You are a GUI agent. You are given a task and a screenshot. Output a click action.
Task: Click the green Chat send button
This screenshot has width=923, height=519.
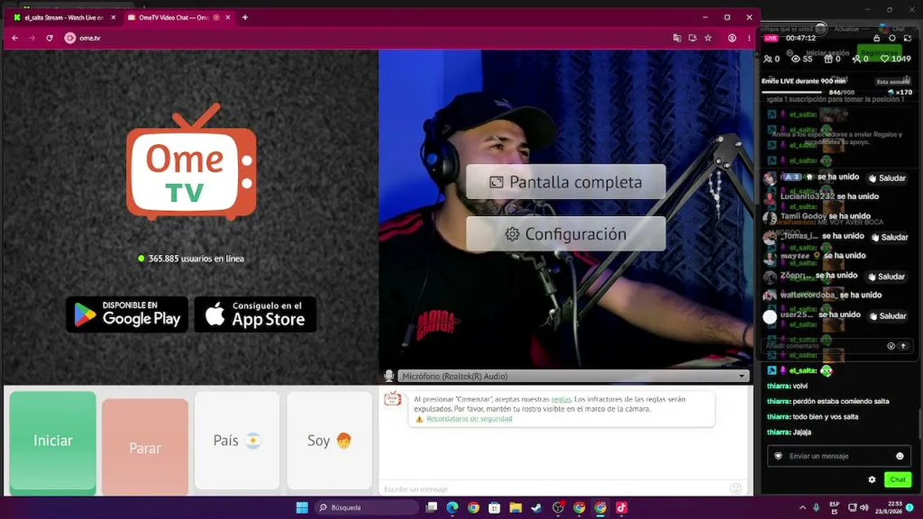coord(898,479)
